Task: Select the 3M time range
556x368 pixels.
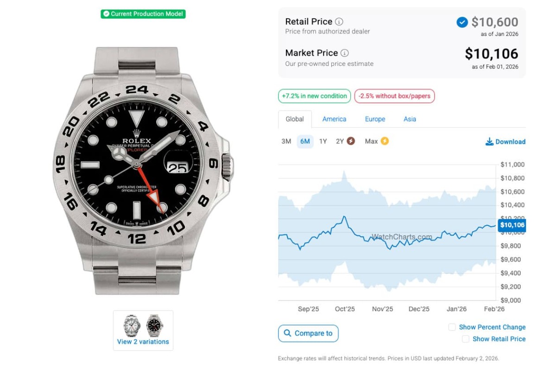Action: pyautogui.click(x=286, y=141)
